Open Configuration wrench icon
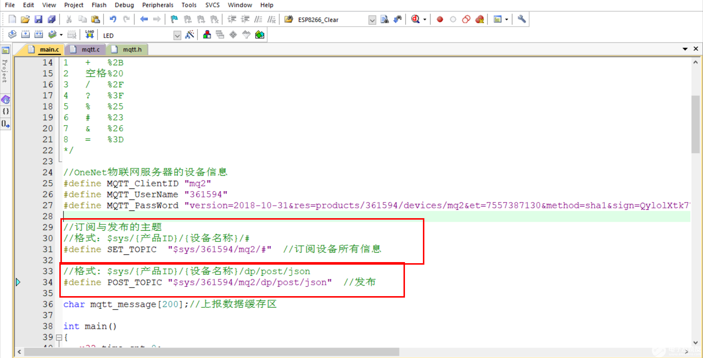 [522, 19]
